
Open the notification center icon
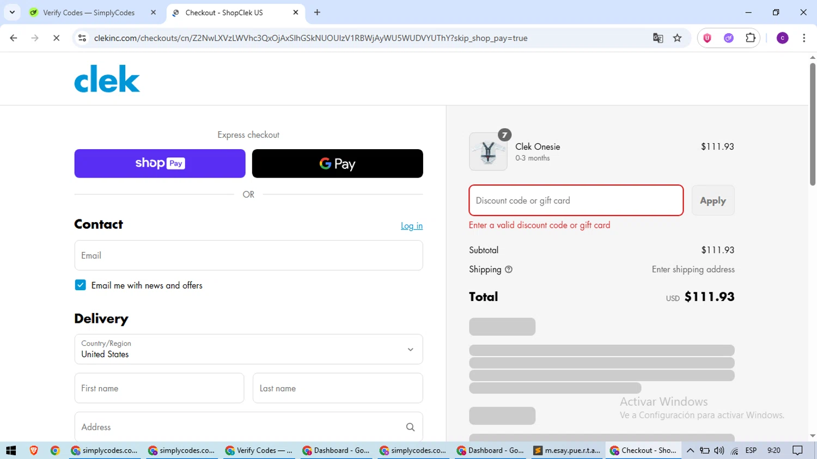click(798, 450)
